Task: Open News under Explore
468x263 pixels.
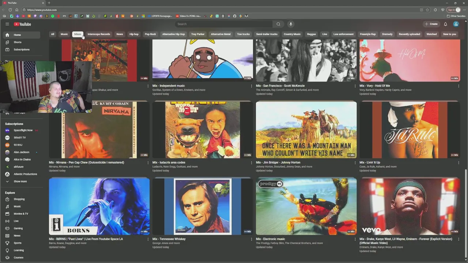Action: coord(21,236)
